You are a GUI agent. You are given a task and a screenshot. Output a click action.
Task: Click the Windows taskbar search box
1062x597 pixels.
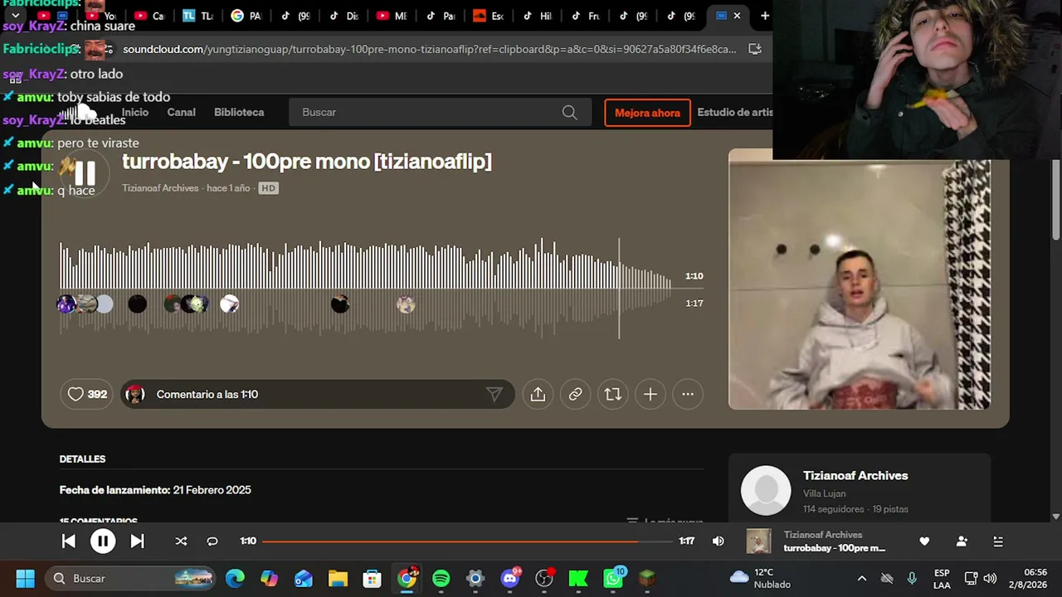point(130,578)
